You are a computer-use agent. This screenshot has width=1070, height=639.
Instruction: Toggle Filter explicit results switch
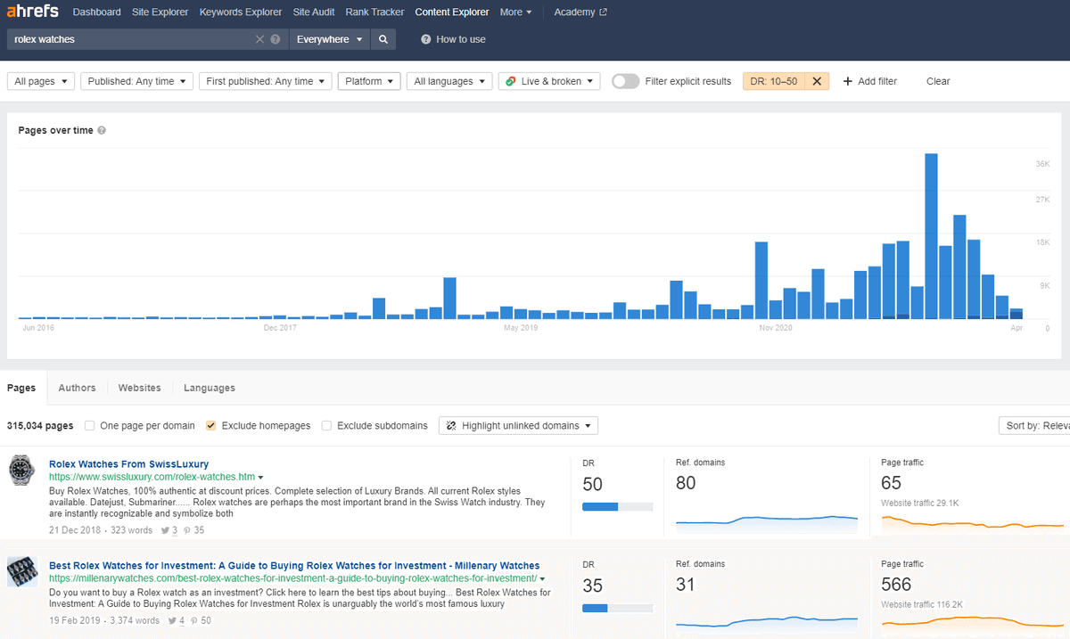click(x=626, y=81)
